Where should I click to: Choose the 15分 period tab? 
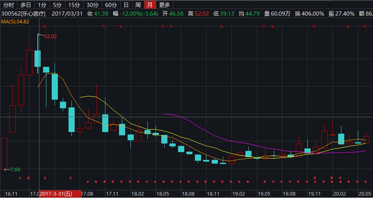(74, 5)
